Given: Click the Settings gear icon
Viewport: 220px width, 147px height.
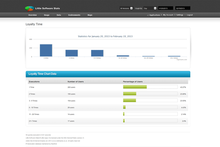Looking at the screenshot, I should 175,15.
